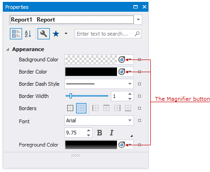Close the Properties panel

click(144, 7)
